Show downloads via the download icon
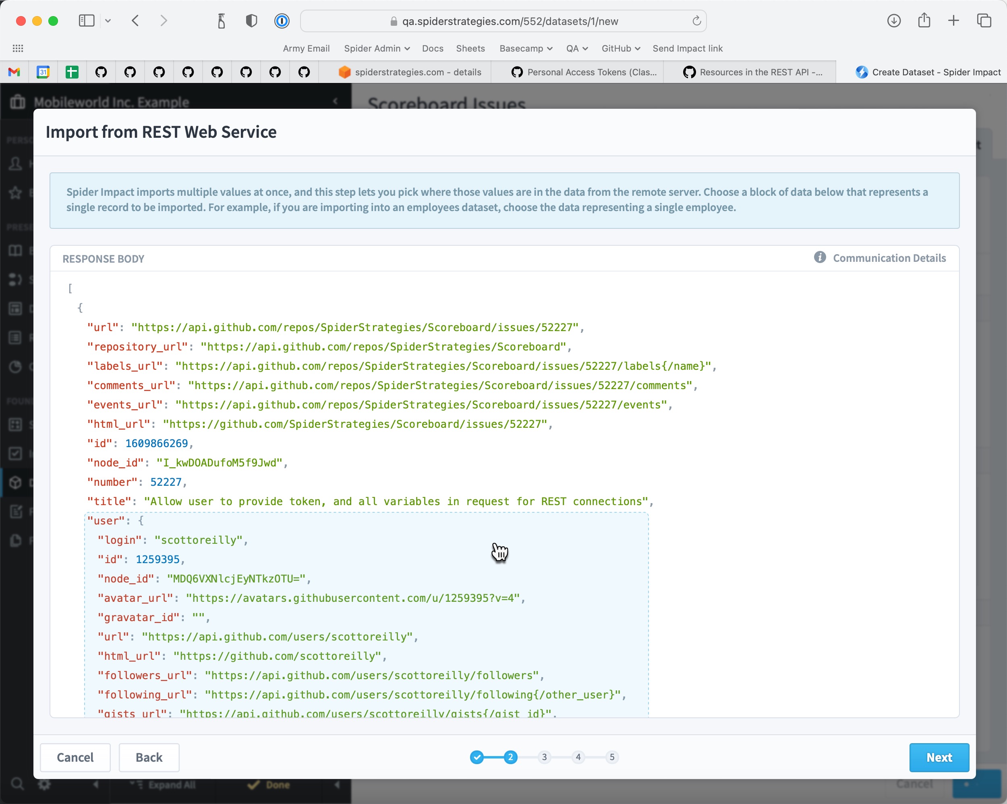This screenshot has height=804, width=1007. click(x=893, y=21)
